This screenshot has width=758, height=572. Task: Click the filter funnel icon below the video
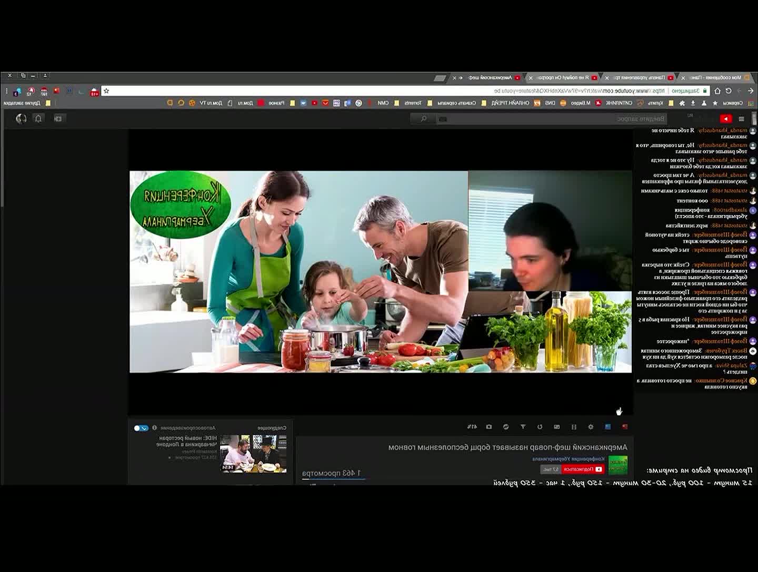point(523,427)
